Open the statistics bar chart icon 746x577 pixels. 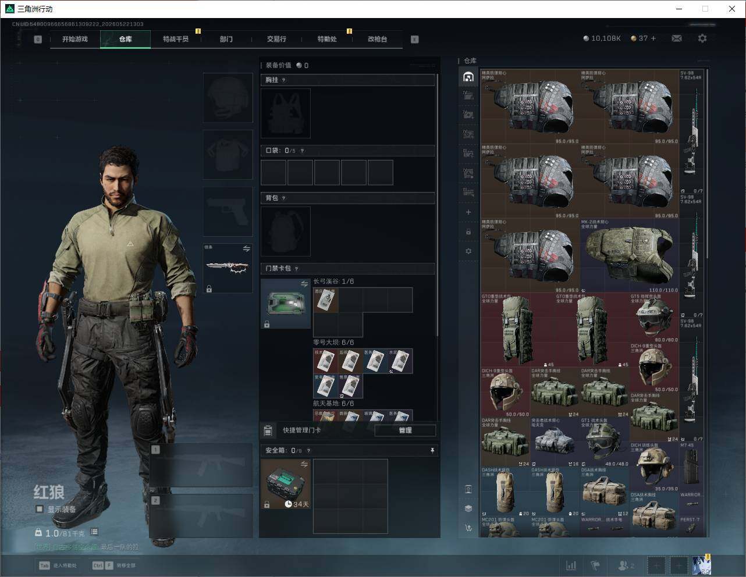coord(571,565)
